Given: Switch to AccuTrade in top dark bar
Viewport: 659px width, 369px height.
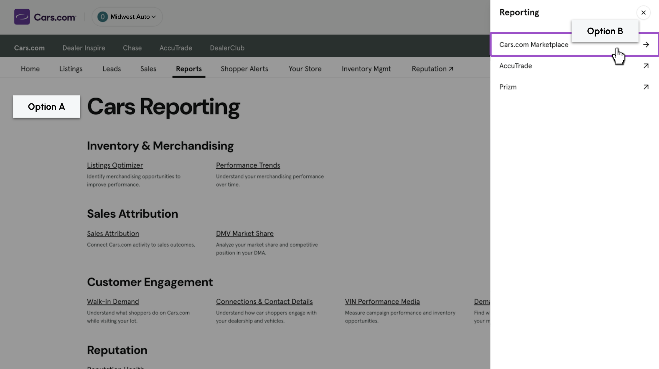Looking at the screenshot, I should point(176,48).
